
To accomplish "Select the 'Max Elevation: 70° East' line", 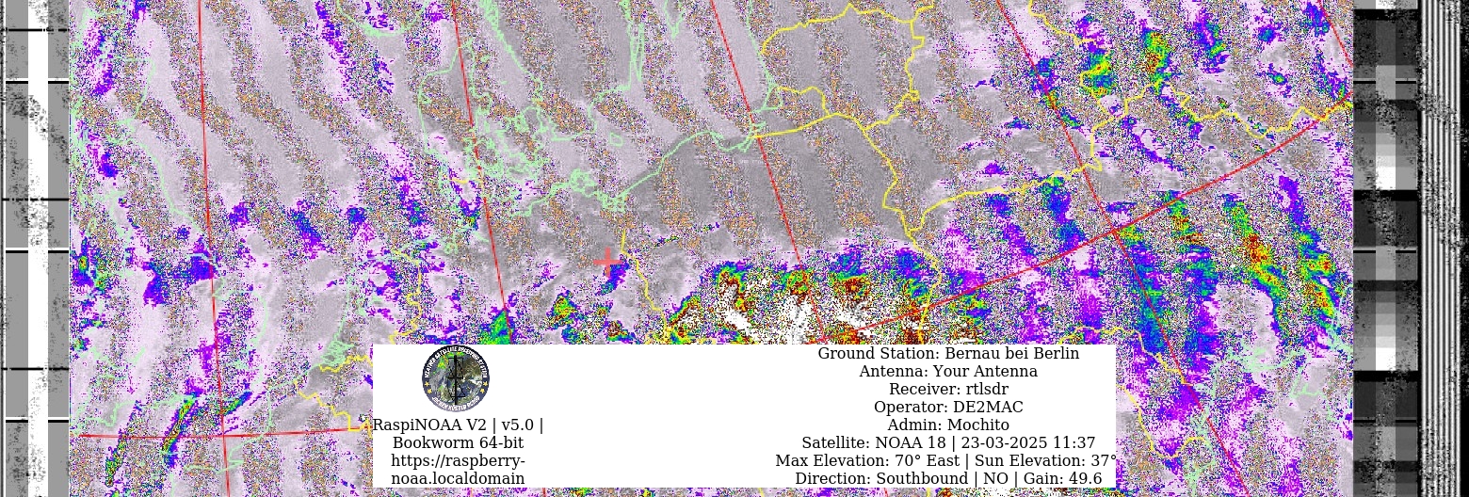I will (x=946, y=461).
